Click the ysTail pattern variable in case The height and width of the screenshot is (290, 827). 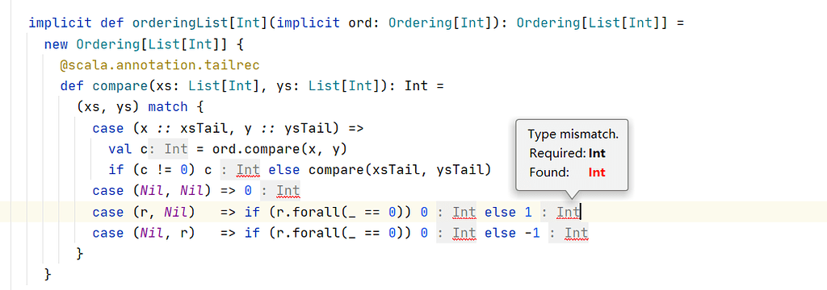coord(304,128)
